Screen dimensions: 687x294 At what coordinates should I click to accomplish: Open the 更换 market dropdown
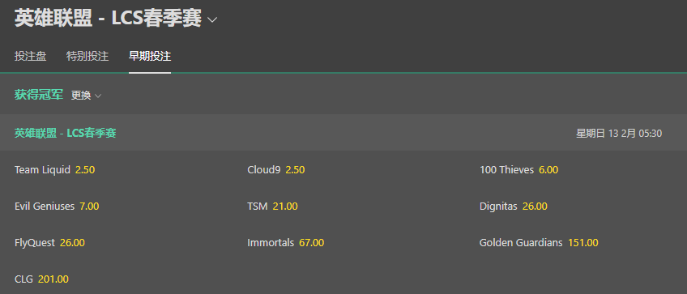(86, 95)
